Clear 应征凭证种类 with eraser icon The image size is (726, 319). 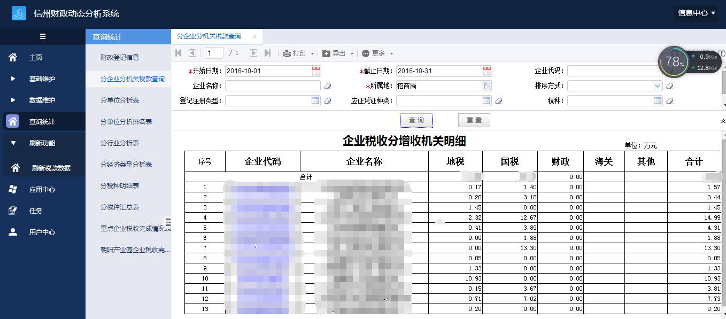click(499, 100)
